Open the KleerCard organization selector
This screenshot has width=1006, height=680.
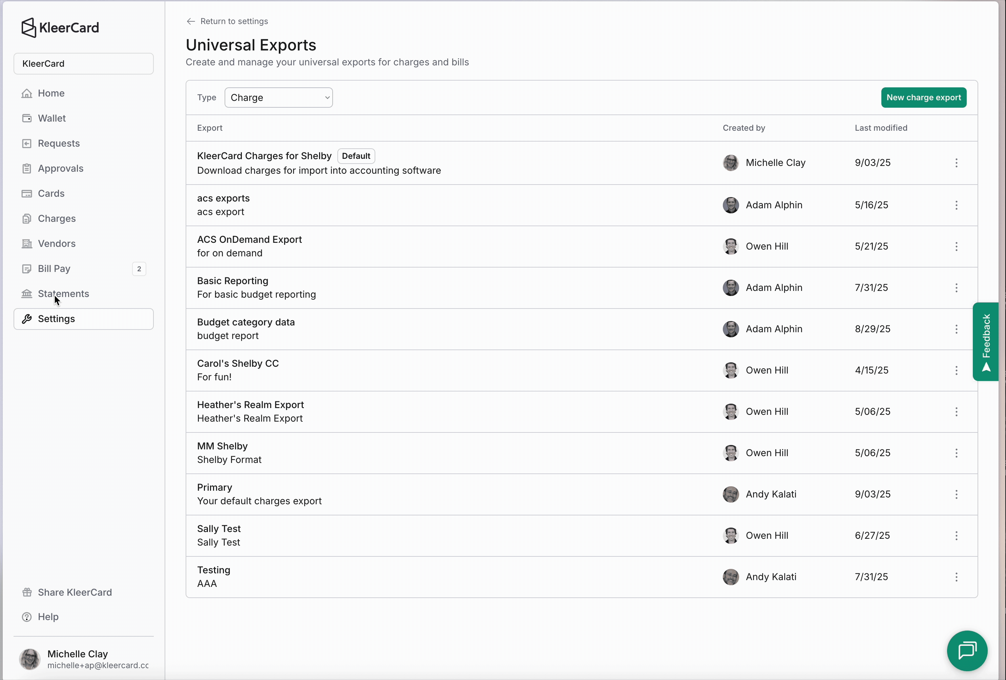click(84, 64)
